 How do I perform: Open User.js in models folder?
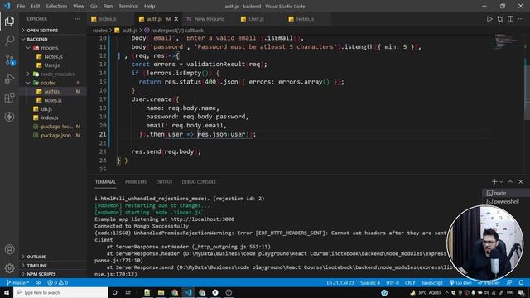point(53,65)
